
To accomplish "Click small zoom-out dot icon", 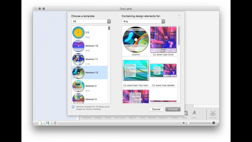I will [x=184, y=123].
